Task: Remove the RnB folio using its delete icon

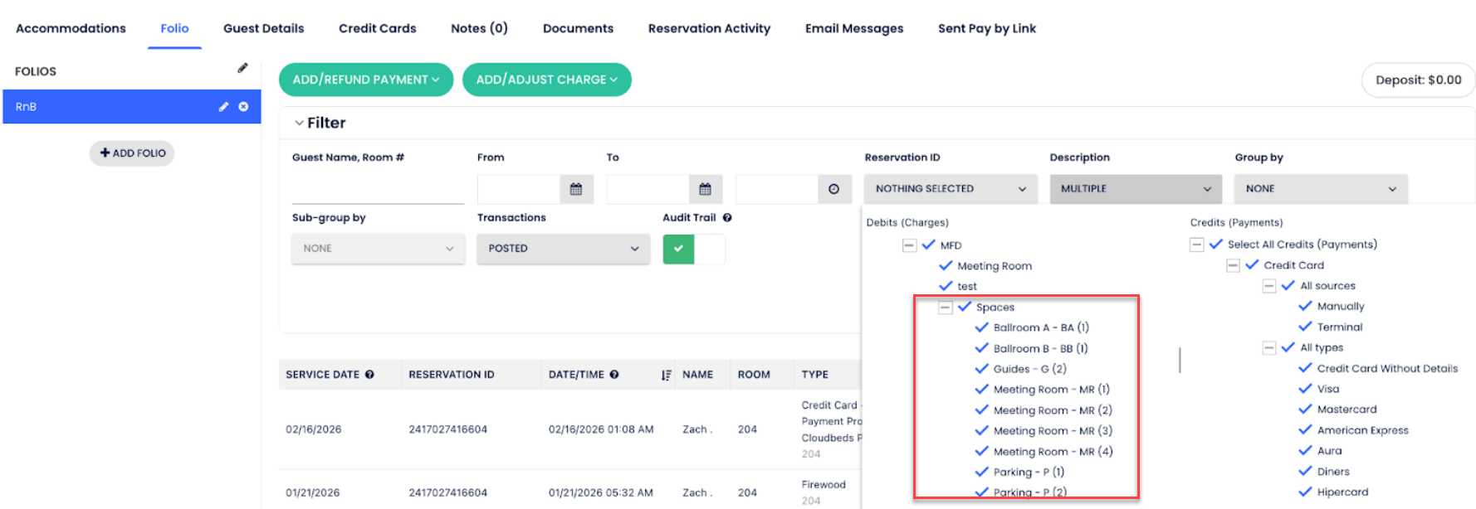Action: coord(243,107)
